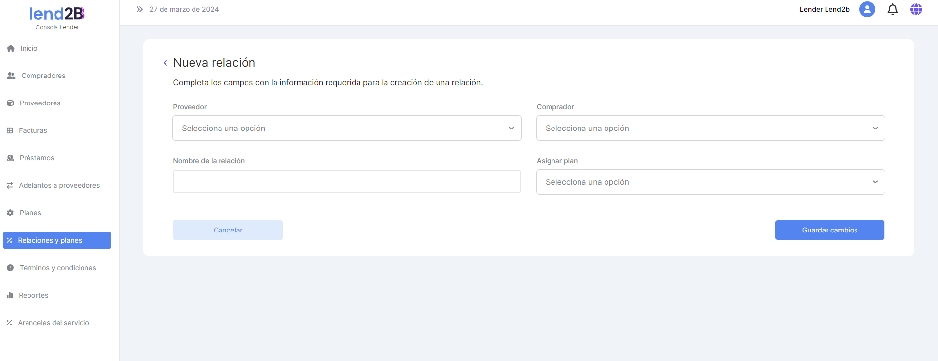Click the Planes gear icon
The width and height of the screenshot is (938, 361).
[10, 213]
